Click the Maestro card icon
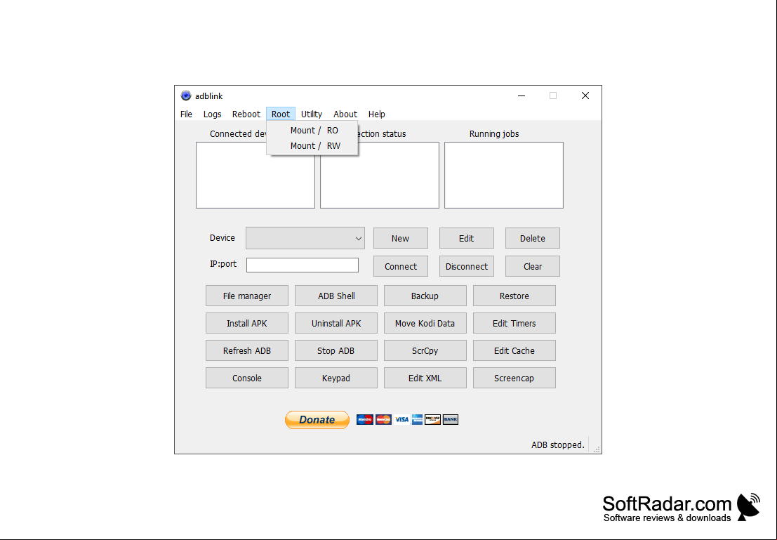 pyautogui.click(x=365, y=419)
